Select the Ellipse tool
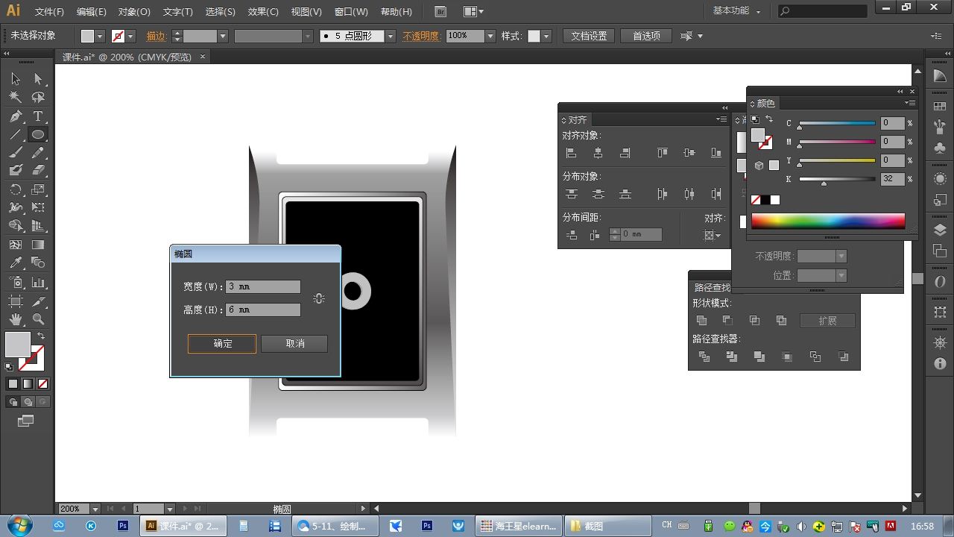Viewport: 954px width, 537px height. [x=38, y=135]
